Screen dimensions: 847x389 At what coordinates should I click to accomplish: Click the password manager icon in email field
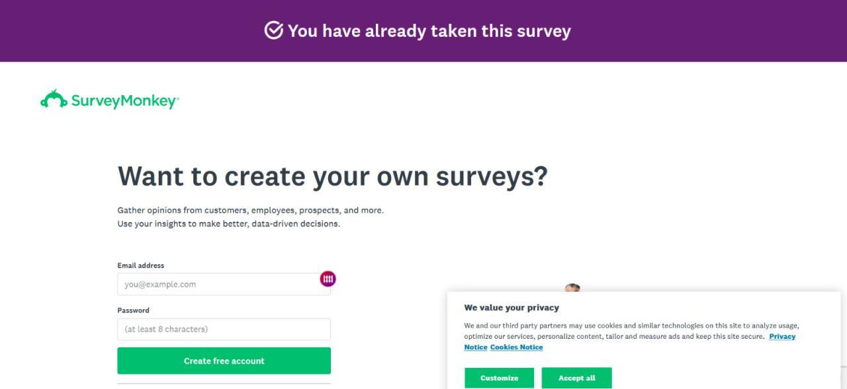(x=328, y=279)
